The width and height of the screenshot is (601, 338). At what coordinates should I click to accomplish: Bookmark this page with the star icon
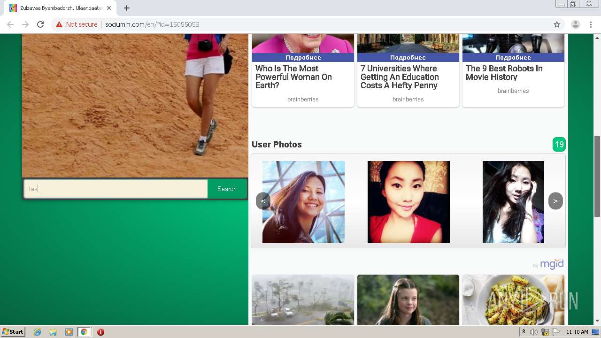click(x=557, y=24)
